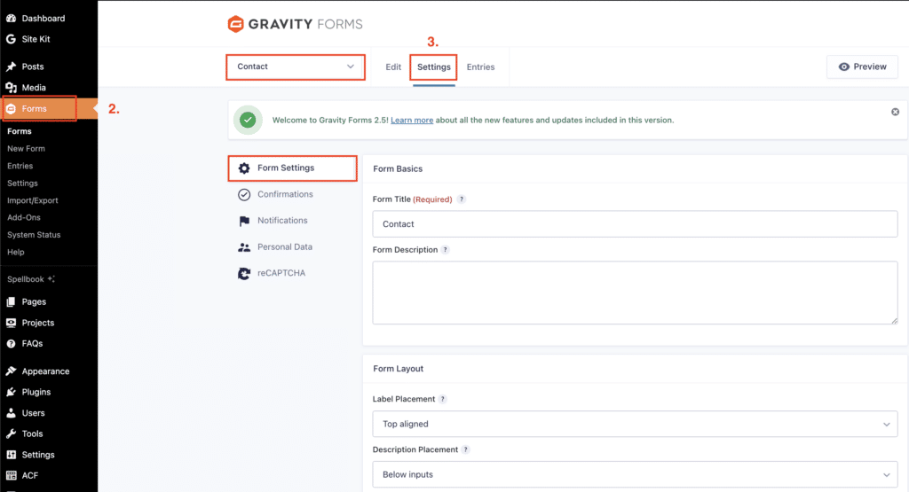This screenshot has width=909, height=492.
Task: Open the Learn more link in notice
Action: 412,120
